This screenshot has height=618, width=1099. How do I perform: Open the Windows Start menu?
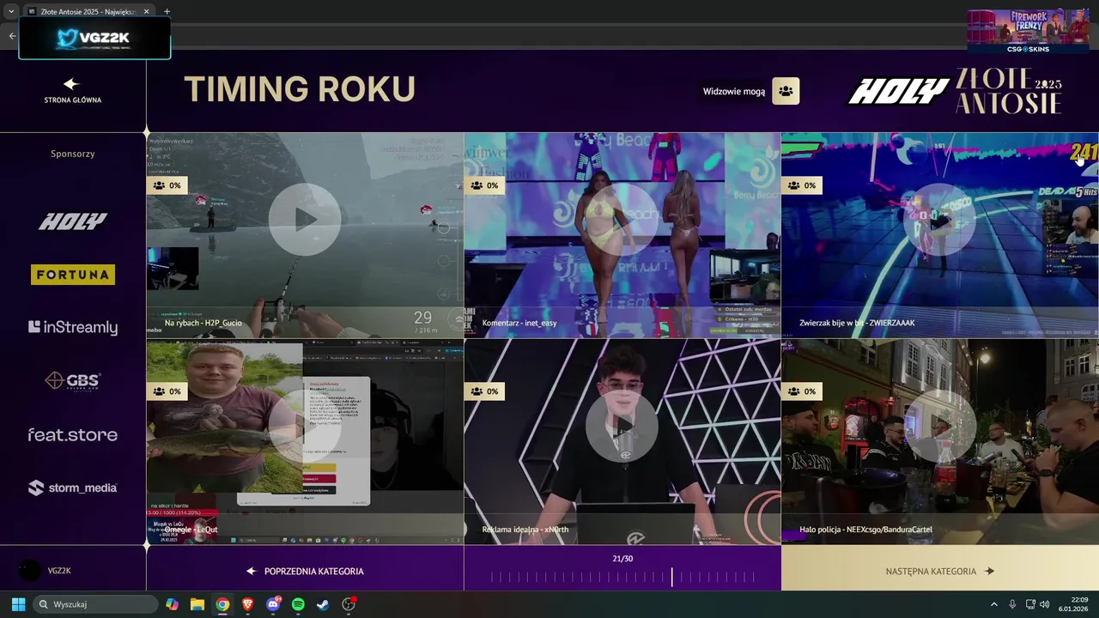click(18, 604)
